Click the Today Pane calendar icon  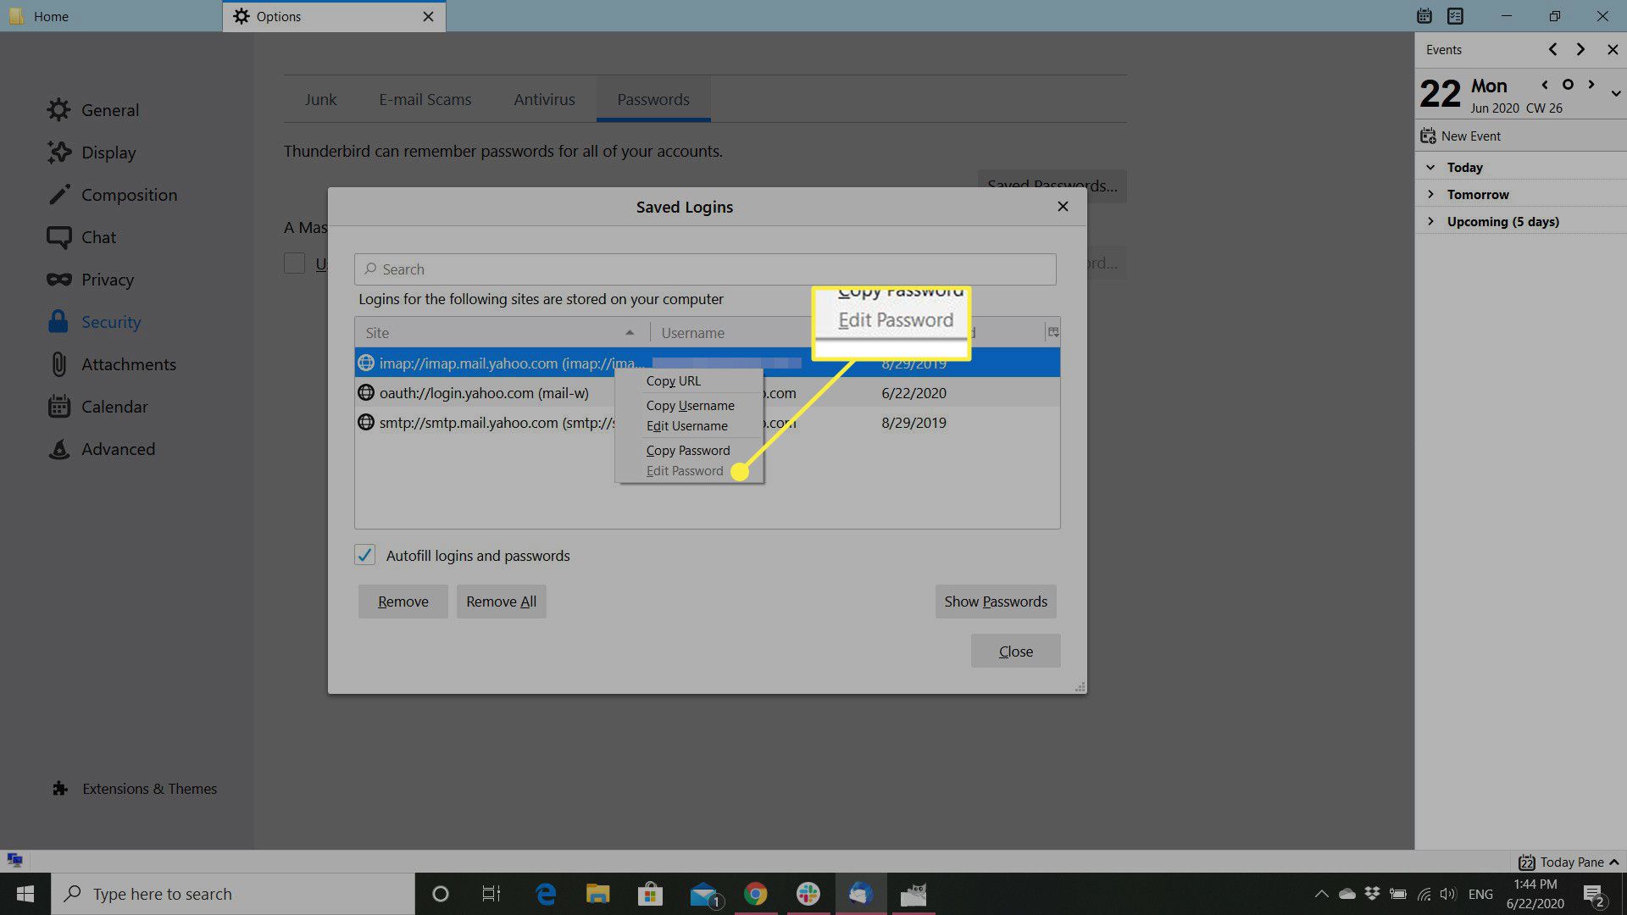coord(1526,862)
